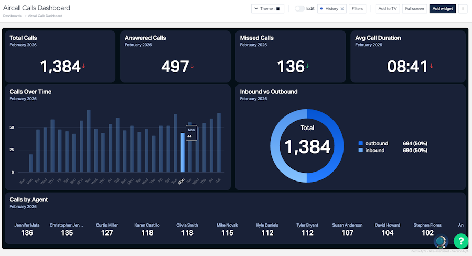
Task: Click the green help question mark icon
Action: (460, 241)
